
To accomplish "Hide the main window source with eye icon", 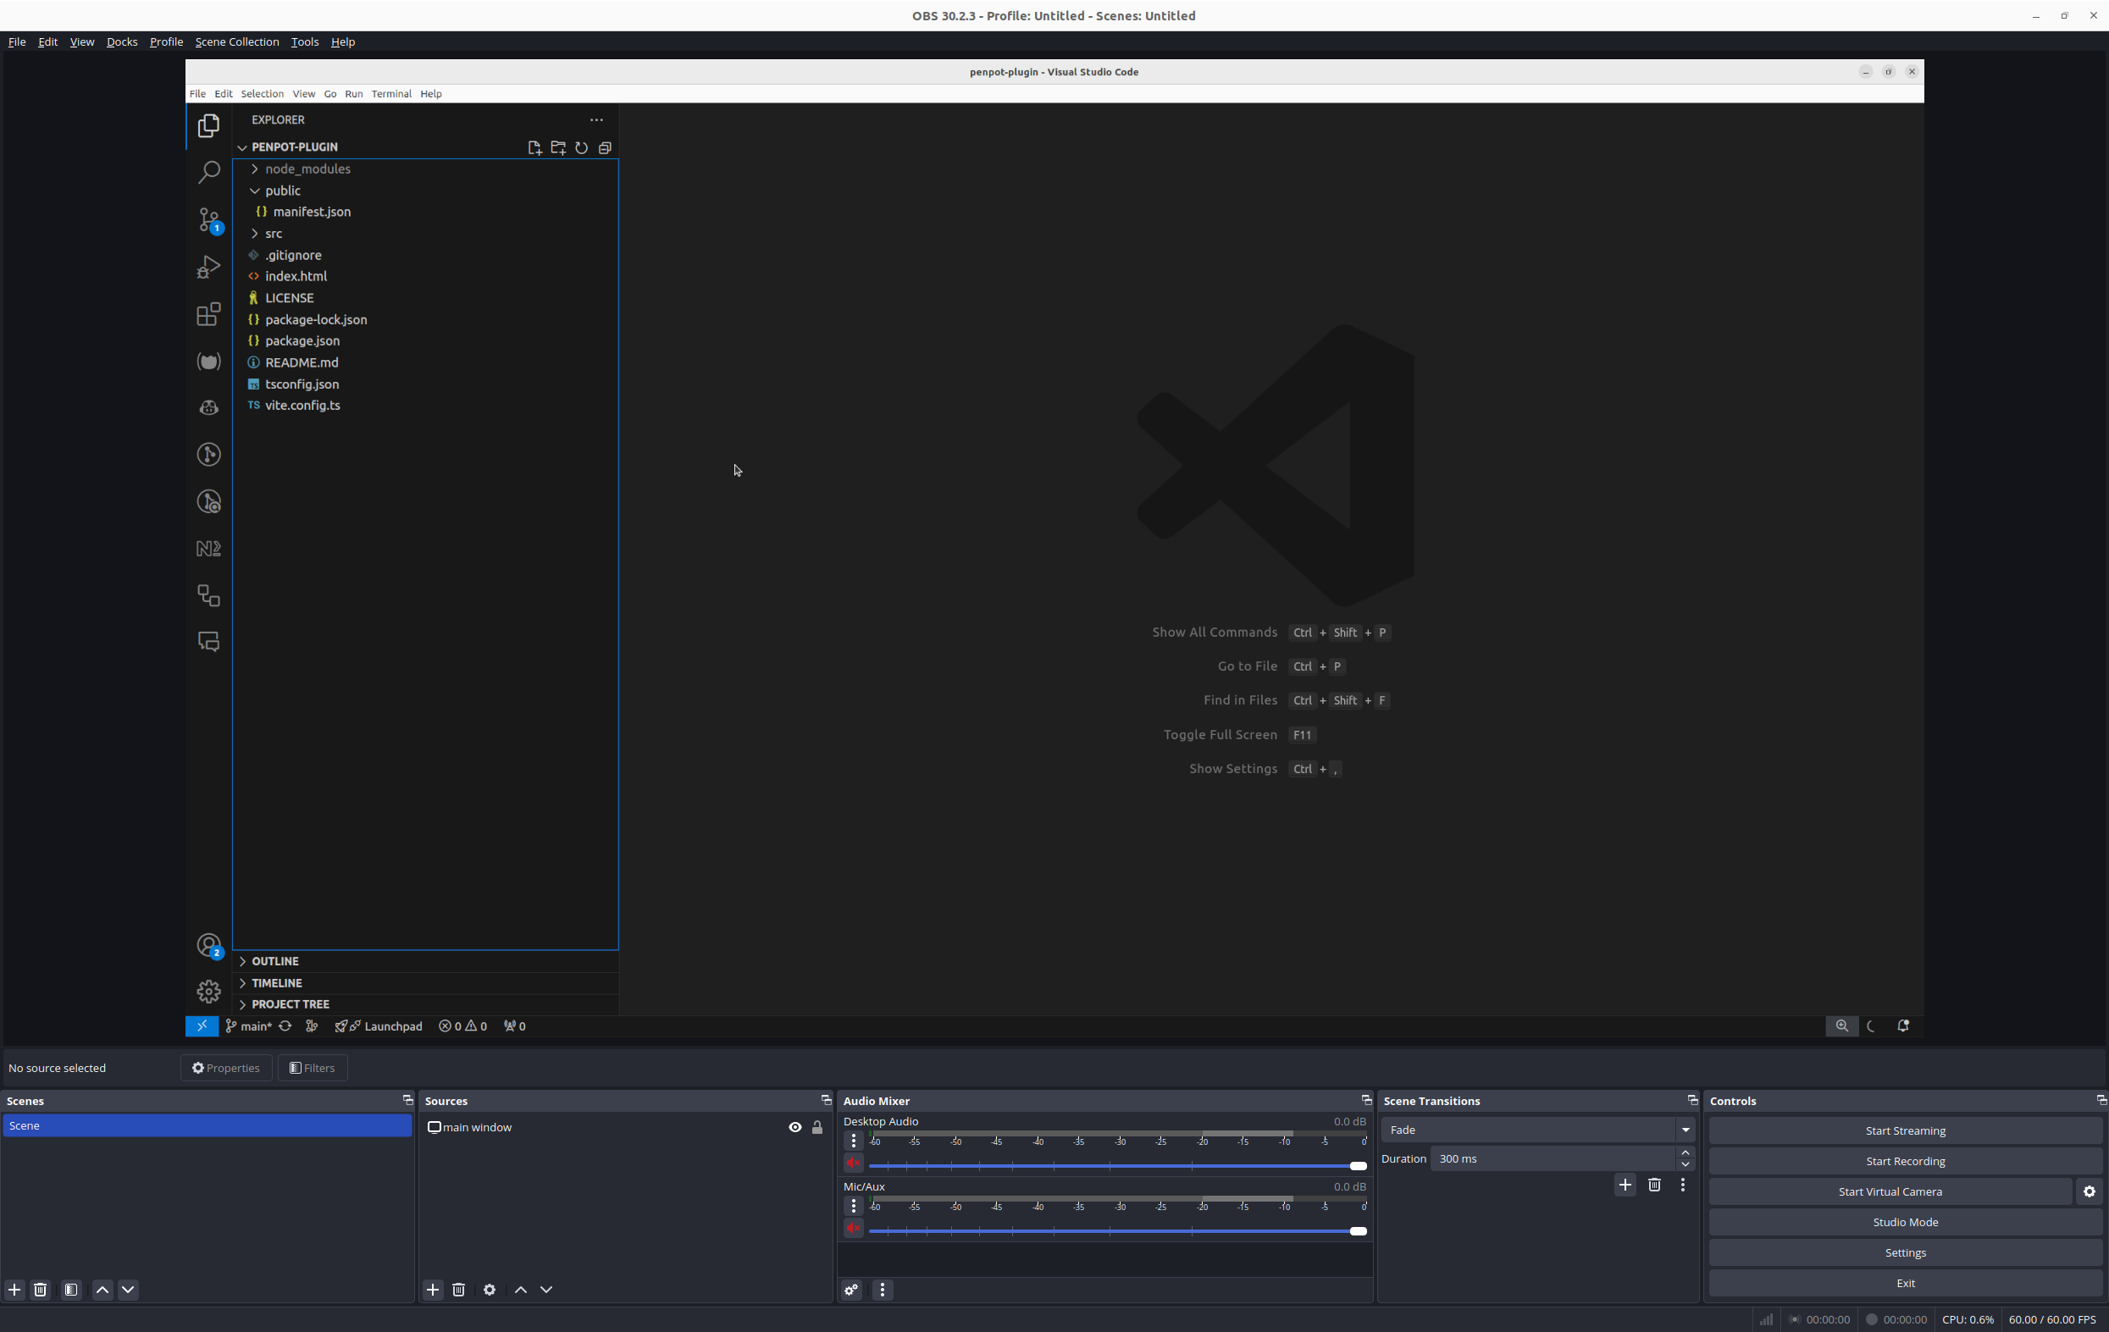I will [x=795, y=1127].
